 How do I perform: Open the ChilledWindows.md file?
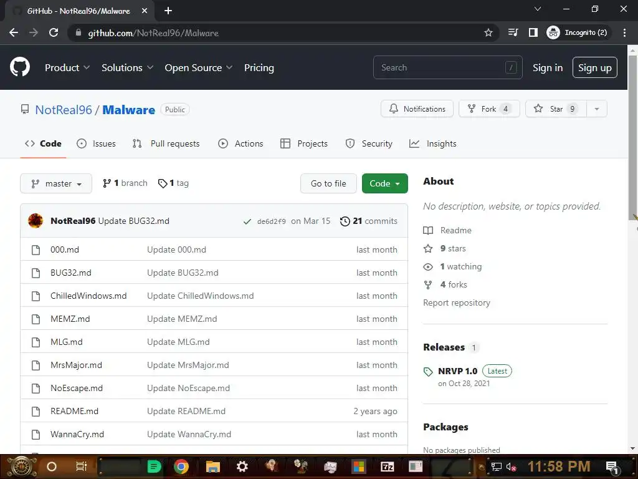(x=88, y=296)
